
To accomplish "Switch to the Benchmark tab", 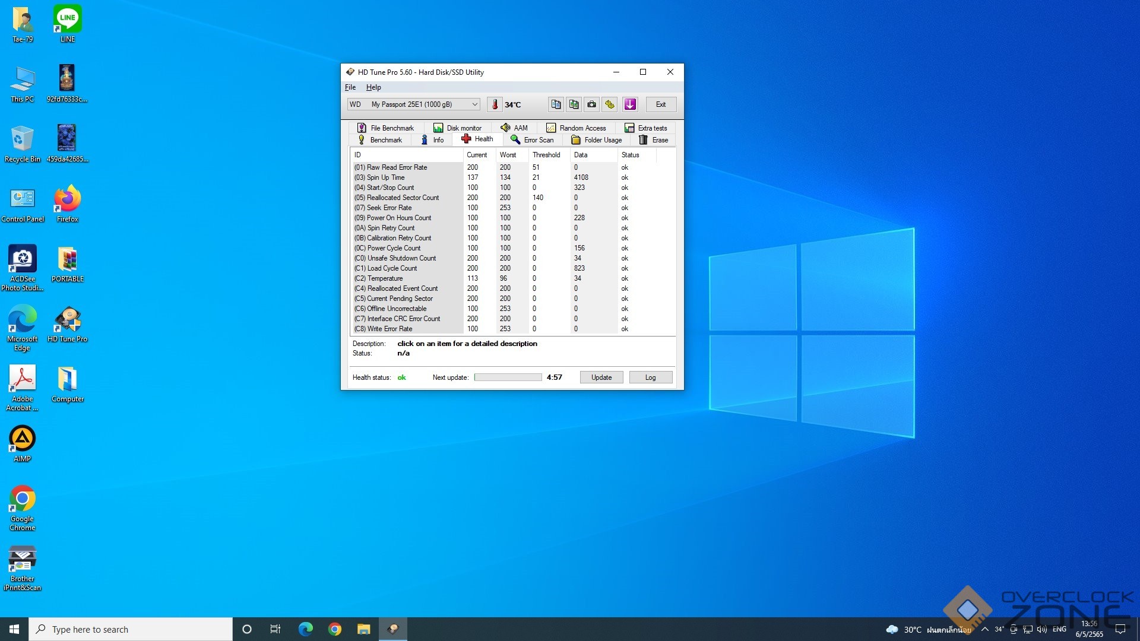I will 380,140.
